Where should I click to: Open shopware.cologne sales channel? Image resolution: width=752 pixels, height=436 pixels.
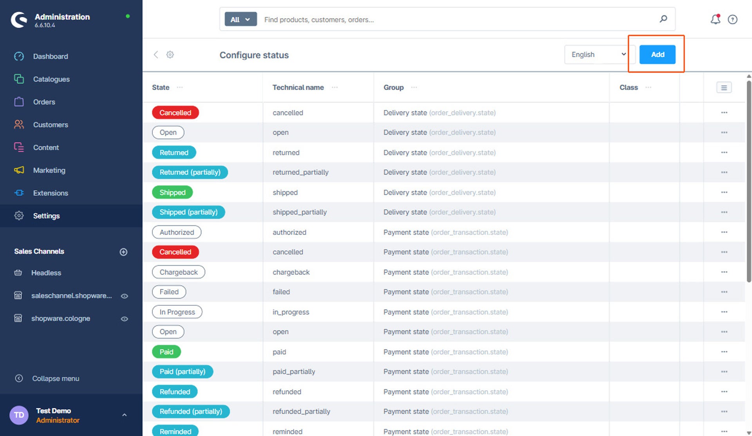coord(61,318)
